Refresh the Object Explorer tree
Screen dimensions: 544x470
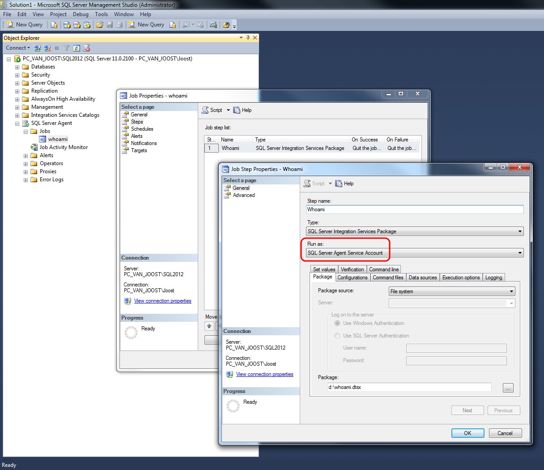pyautogui.click(x=76, y=48)
